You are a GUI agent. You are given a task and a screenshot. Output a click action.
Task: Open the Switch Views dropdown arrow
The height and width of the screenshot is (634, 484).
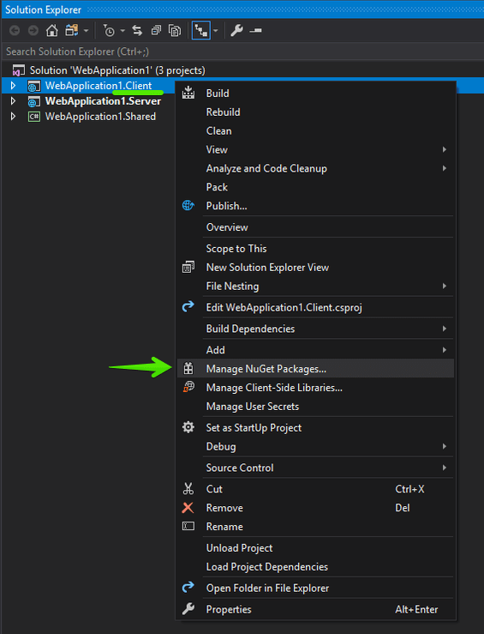pyautogui.click(x=86, y=31)
